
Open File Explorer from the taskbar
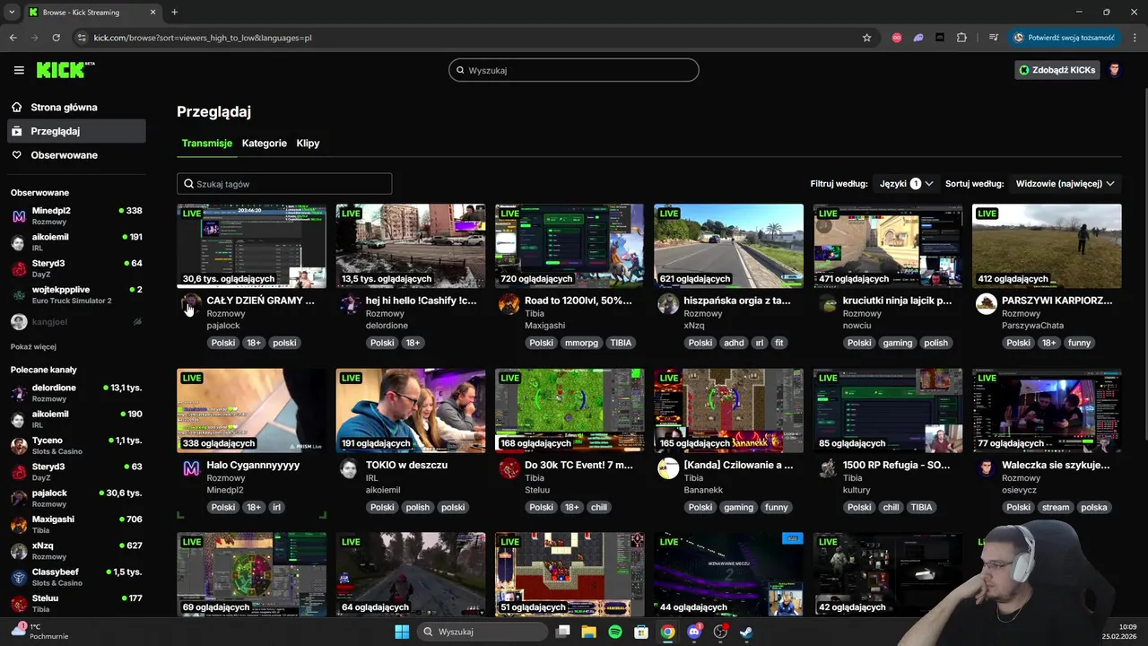(x=588, y=632)
